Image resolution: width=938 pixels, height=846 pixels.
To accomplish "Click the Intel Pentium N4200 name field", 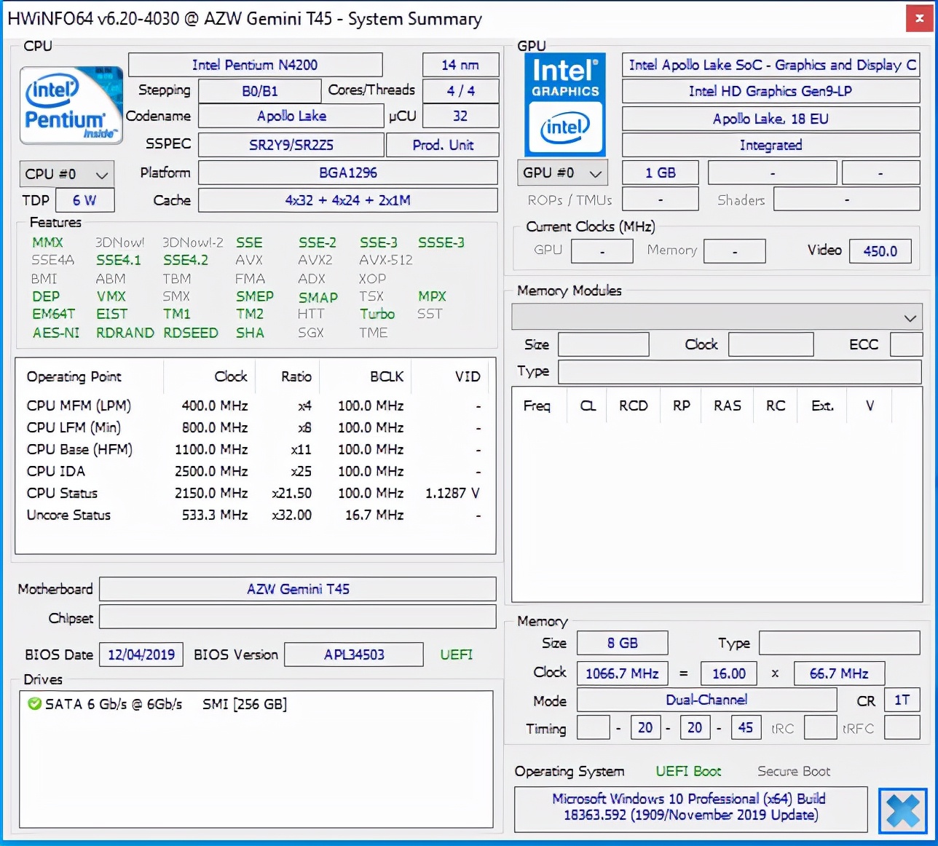I will (x=255, y=65).
